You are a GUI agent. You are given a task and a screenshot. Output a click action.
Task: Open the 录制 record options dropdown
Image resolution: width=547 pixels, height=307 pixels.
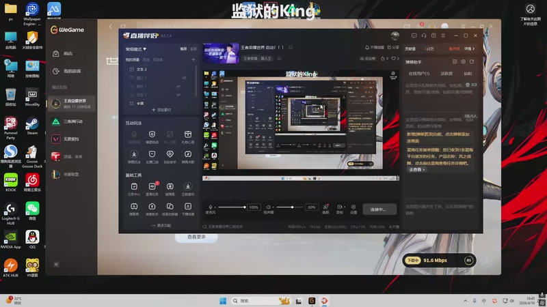click(x=345, y=207)
